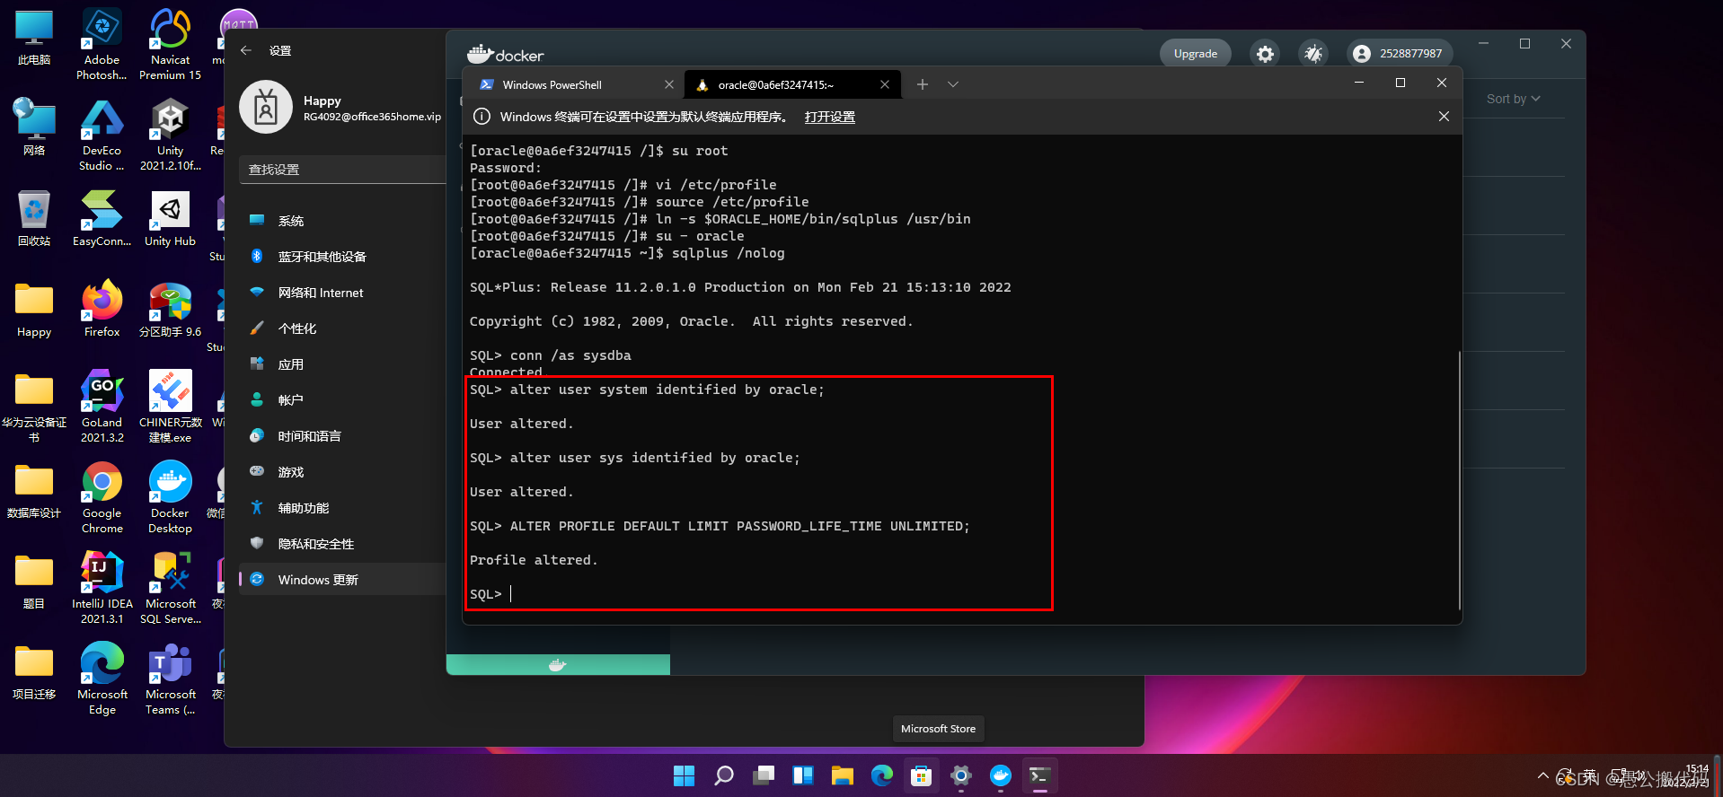Click the Windows Start button
This screenshot has height=797, width=1723.
coord(685,775)
